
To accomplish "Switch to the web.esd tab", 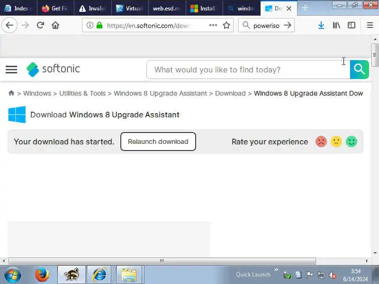I will [x=167, y=8].
